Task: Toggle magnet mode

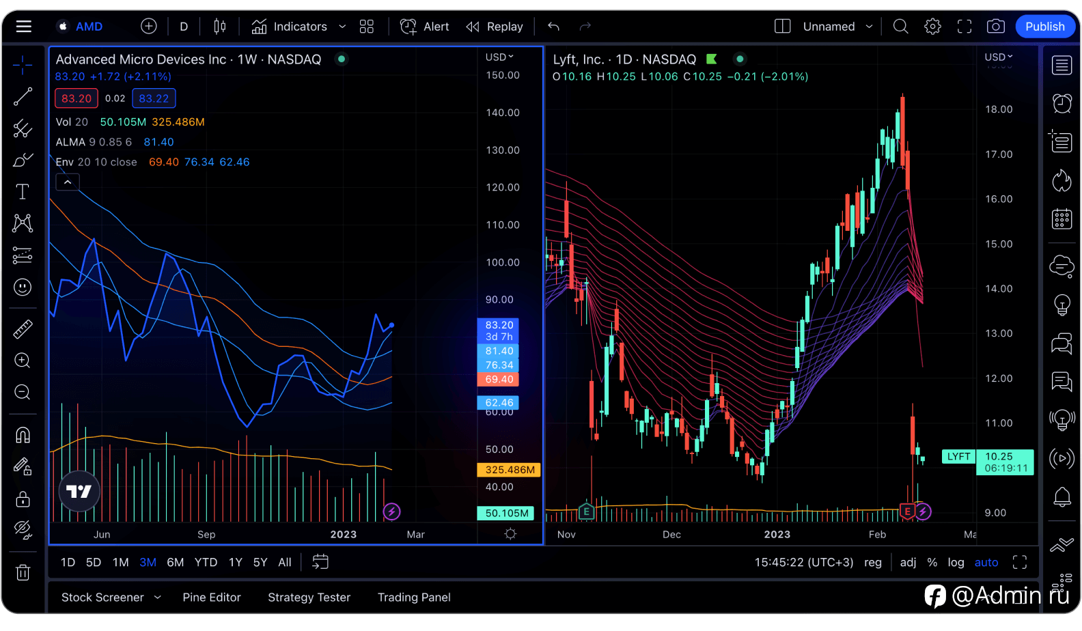Action: click(x=23, y=435)
